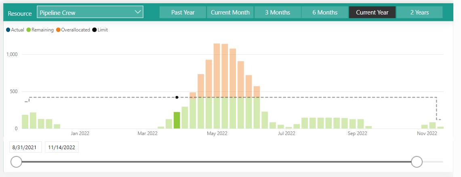The image size is (461, 177).
Task: Click the Current Year button
Action: [372, 12]
